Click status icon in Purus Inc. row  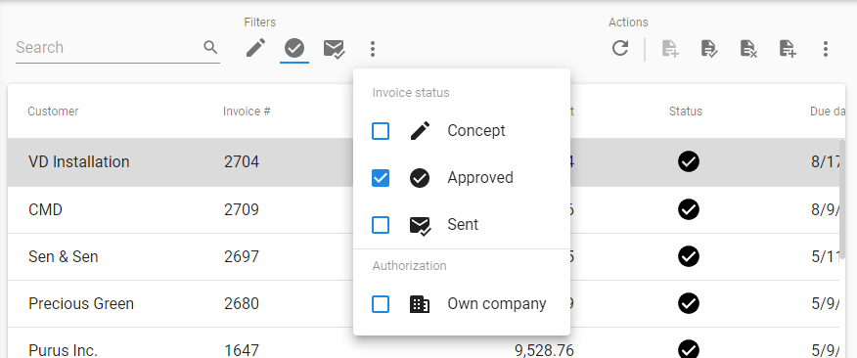689,349
